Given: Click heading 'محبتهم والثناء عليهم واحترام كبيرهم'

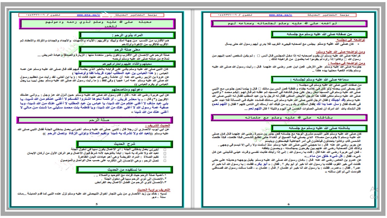Looking at the screenshot, I should pos(127,64).
